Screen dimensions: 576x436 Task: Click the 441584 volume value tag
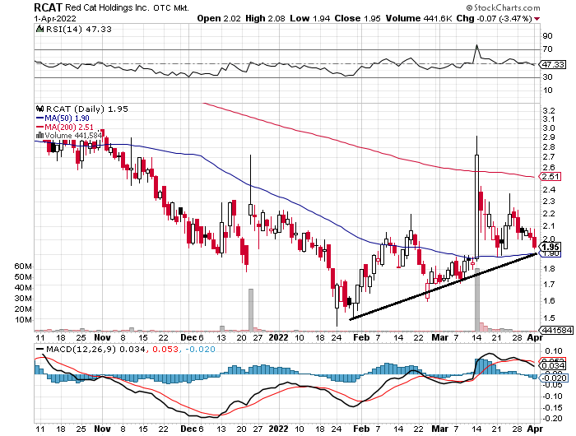point(557,330)
